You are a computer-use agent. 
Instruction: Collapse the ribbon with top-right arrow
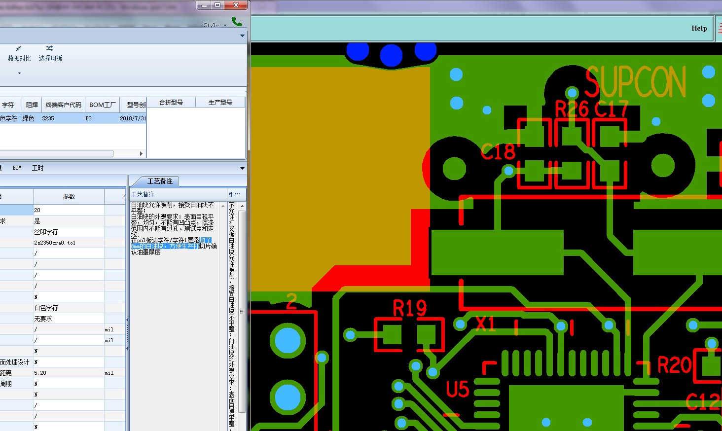point(242,36)
